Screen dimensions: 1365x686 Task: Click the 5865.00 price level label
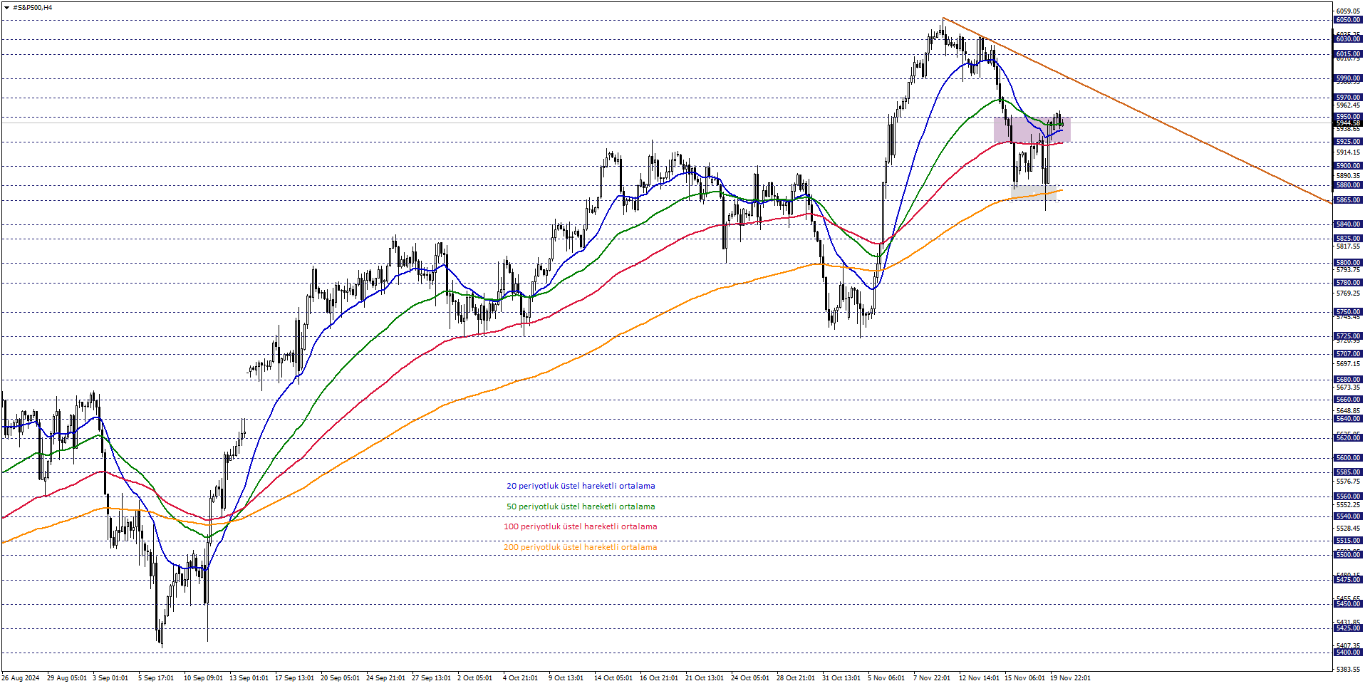(x=1348, y=200)
